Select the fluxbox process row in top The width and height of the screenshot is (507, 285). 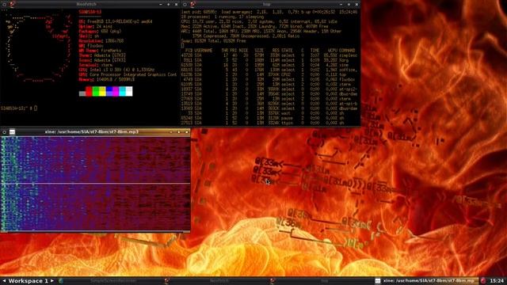[x=270, y=79]
